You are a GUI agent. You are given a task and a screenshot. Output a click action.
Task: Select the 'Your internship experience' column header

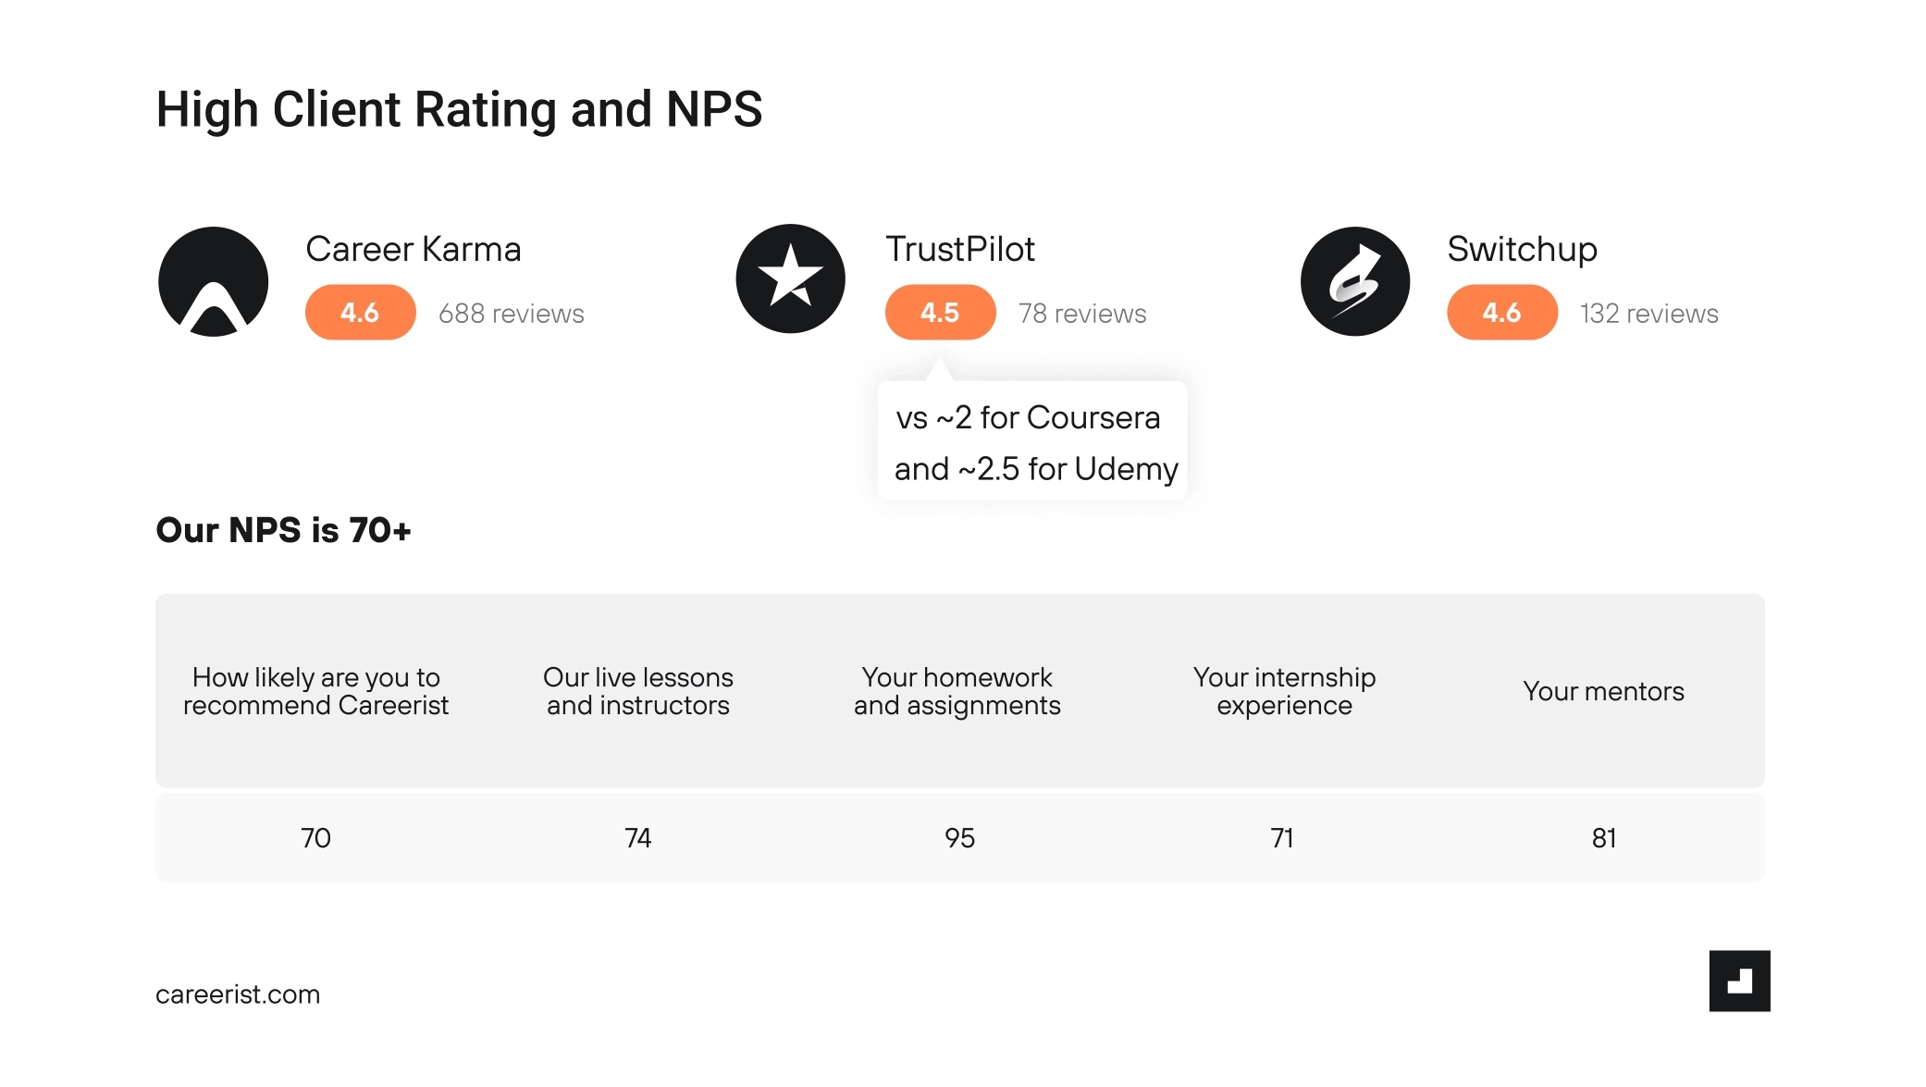click(x=1284, y=691)
